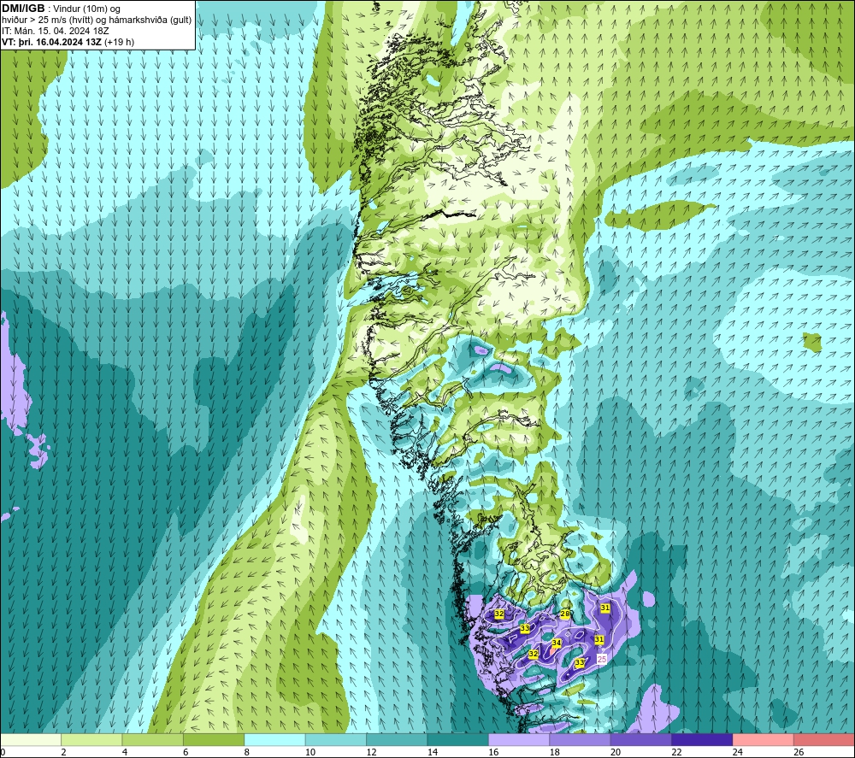This screenshot has width=855, height=758.
Task: Click the 'VT: þri. 16.04.2024 13Z' valid time
Action: coord(51,42)
